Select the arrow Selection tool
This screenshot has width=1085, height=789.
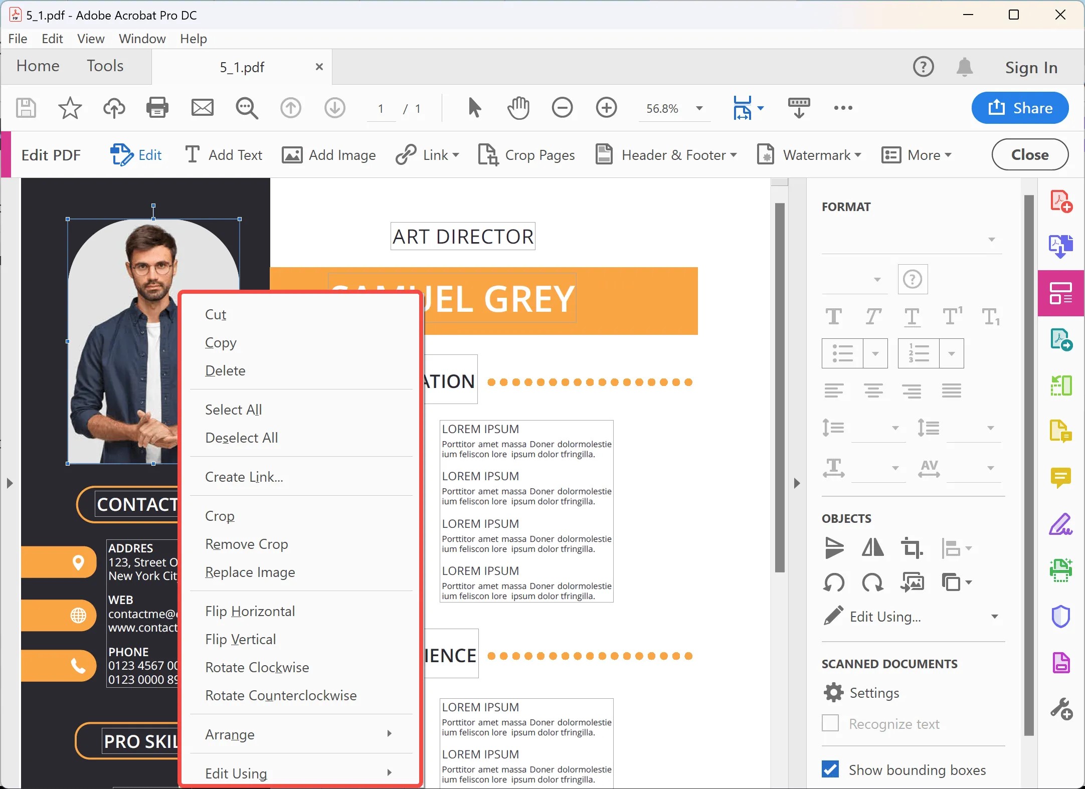click(x=473, y=108)
